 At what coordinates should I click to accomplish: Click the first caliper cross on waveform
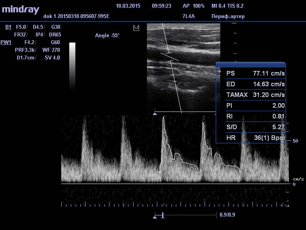[160, 172]
